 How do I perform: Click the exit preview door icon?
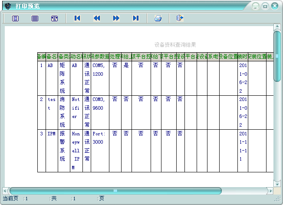tap(180, 18)
